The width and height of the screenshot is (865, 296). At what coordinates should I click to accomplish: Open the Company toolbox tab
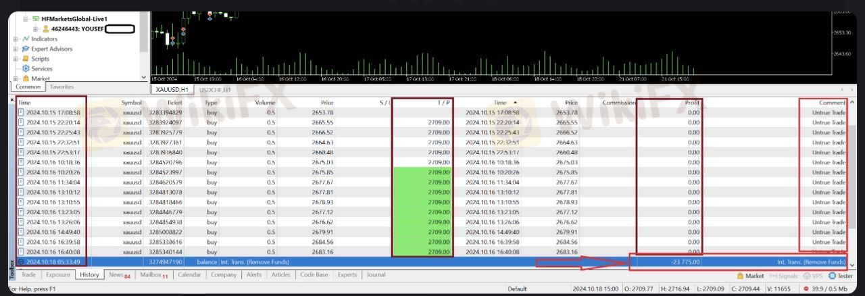pyautogui.click(x=224, y=275)
